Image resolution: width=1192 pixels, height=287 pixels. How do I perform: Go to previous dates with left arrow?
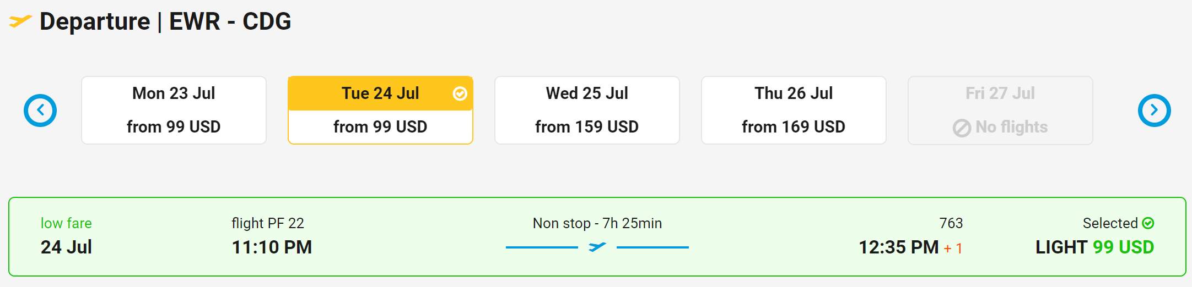tap(40, 111)
